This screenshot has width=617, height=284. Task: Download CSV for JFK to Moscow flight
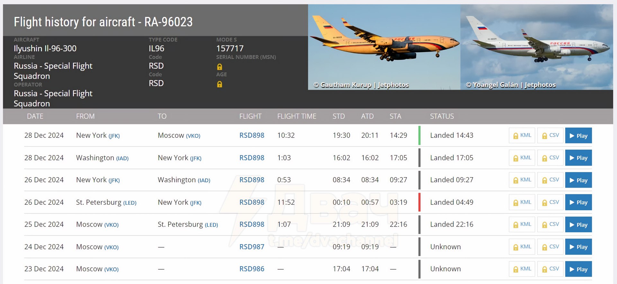(x=550, y=135)
